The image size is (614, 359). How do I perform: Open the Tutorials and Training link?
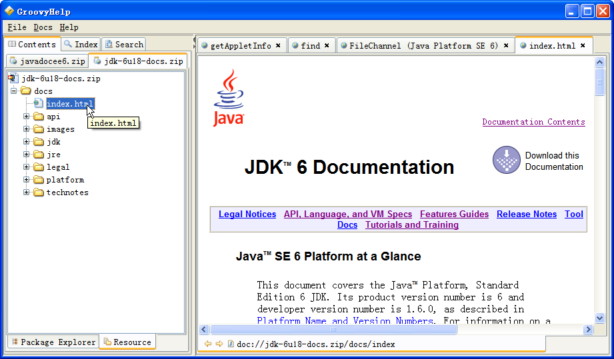coord(412,225)
